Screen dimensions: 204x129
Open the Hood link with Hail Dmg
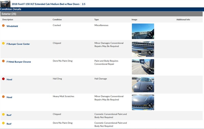point(9,80)
